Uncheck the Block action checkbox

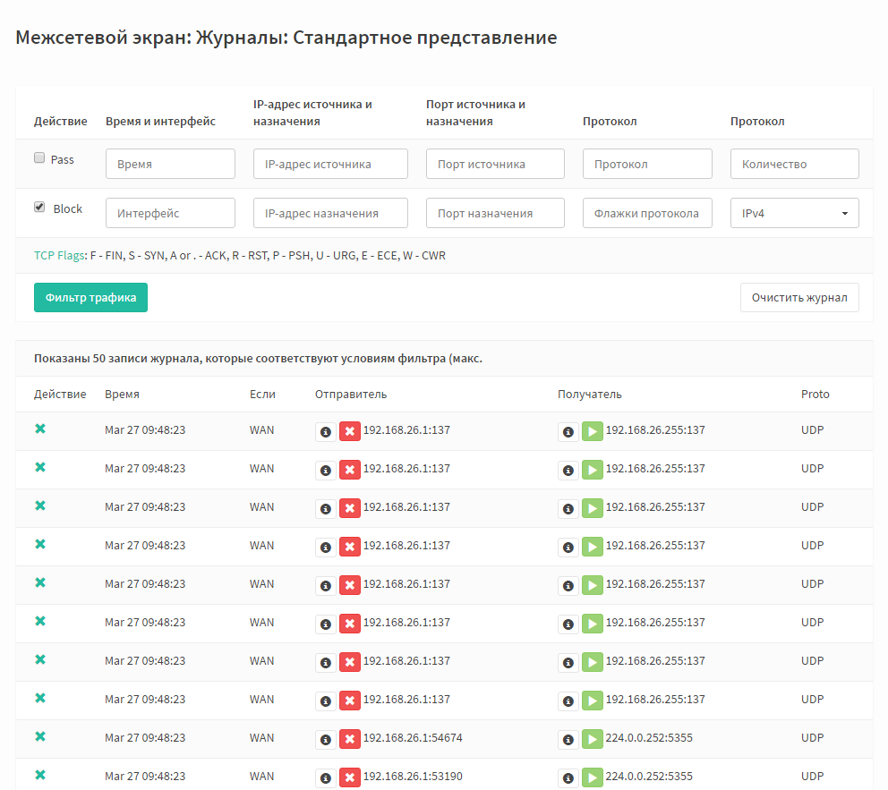[x=39, y=208]
